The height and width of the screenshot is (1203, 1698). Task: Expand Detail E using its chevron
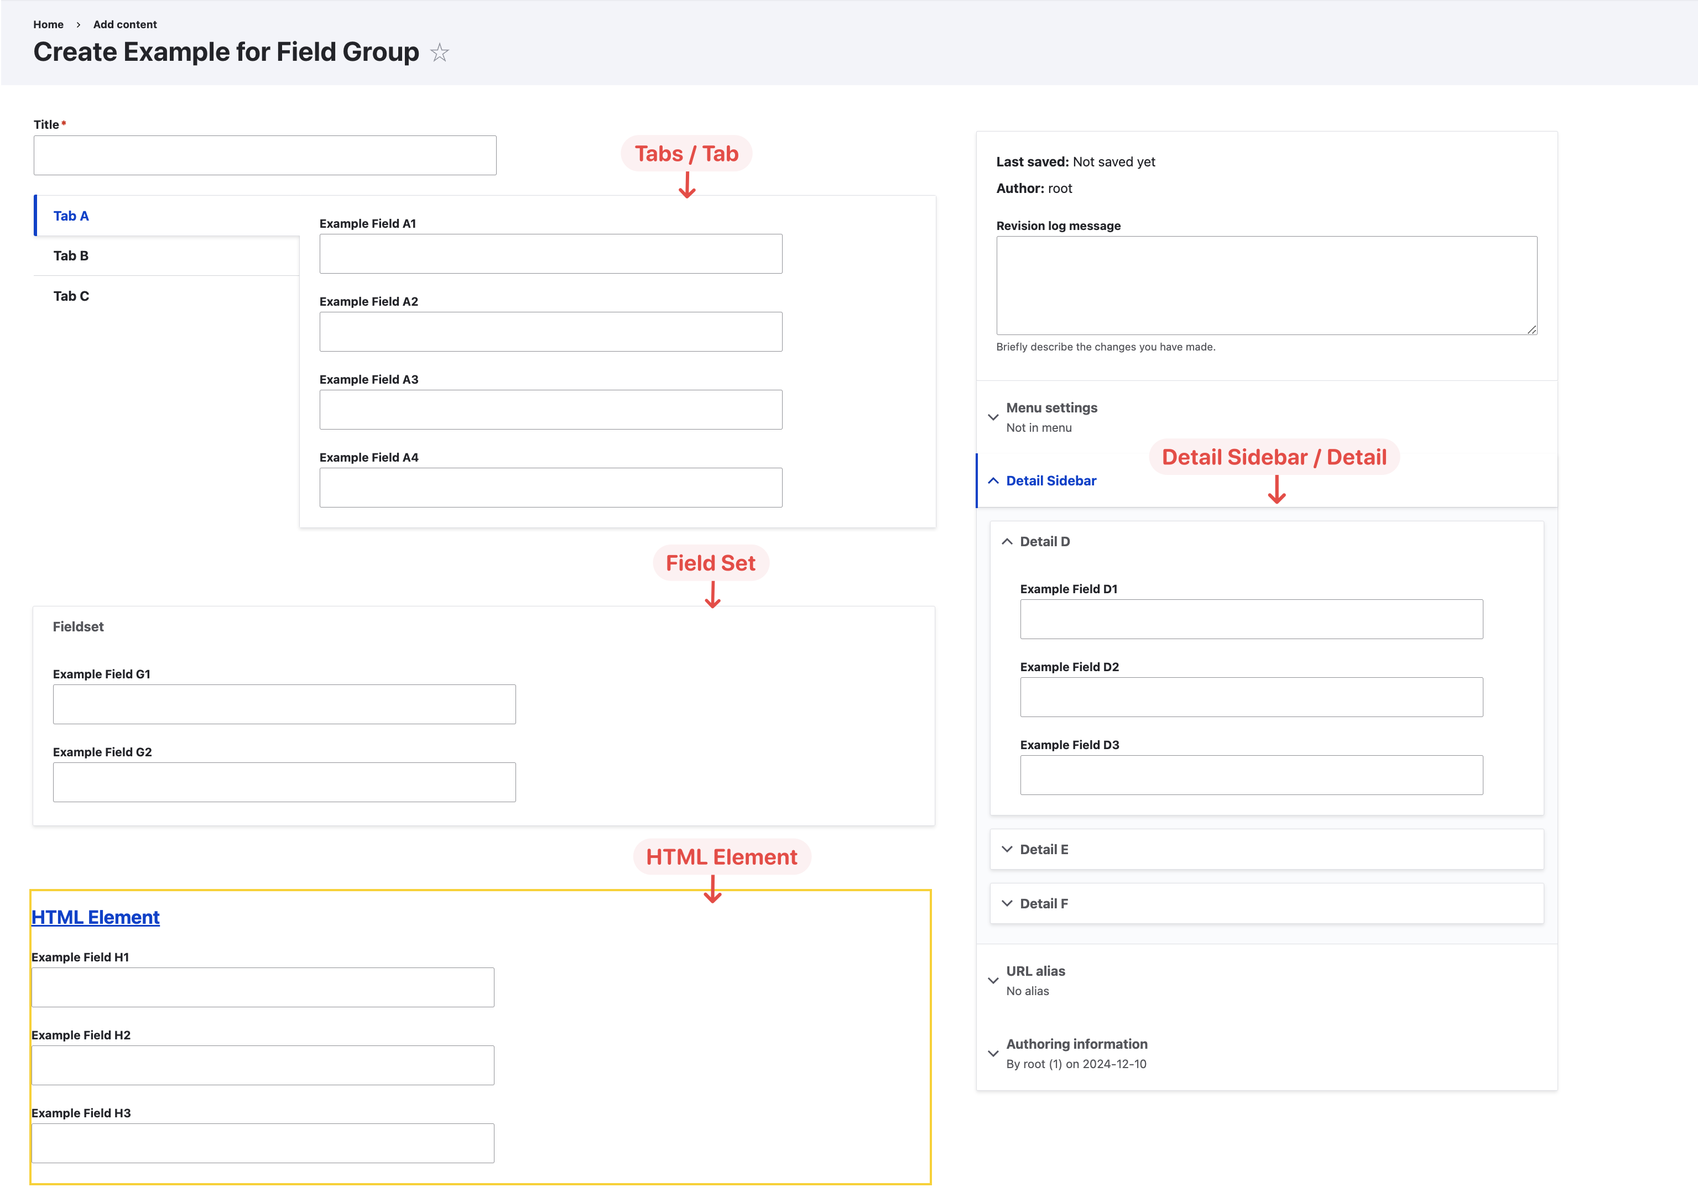(1007, 849)
